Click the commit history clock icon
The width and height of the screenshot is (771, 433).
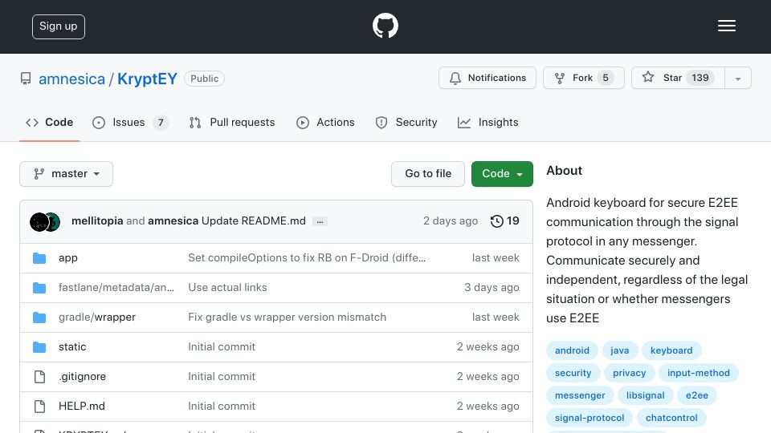496,221
